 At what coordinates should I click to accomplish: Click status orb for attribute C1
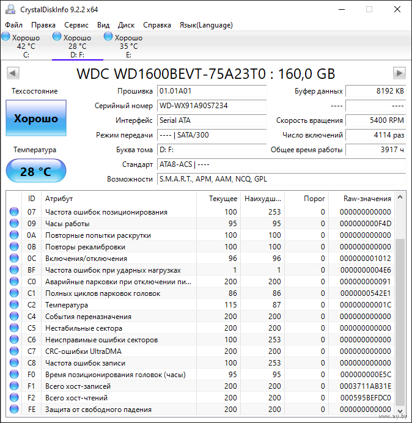(14, 293)
